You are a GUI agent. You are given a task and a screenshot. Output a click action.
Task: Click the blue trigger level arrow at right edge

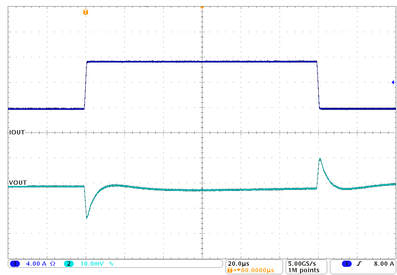tap(393, 82)
